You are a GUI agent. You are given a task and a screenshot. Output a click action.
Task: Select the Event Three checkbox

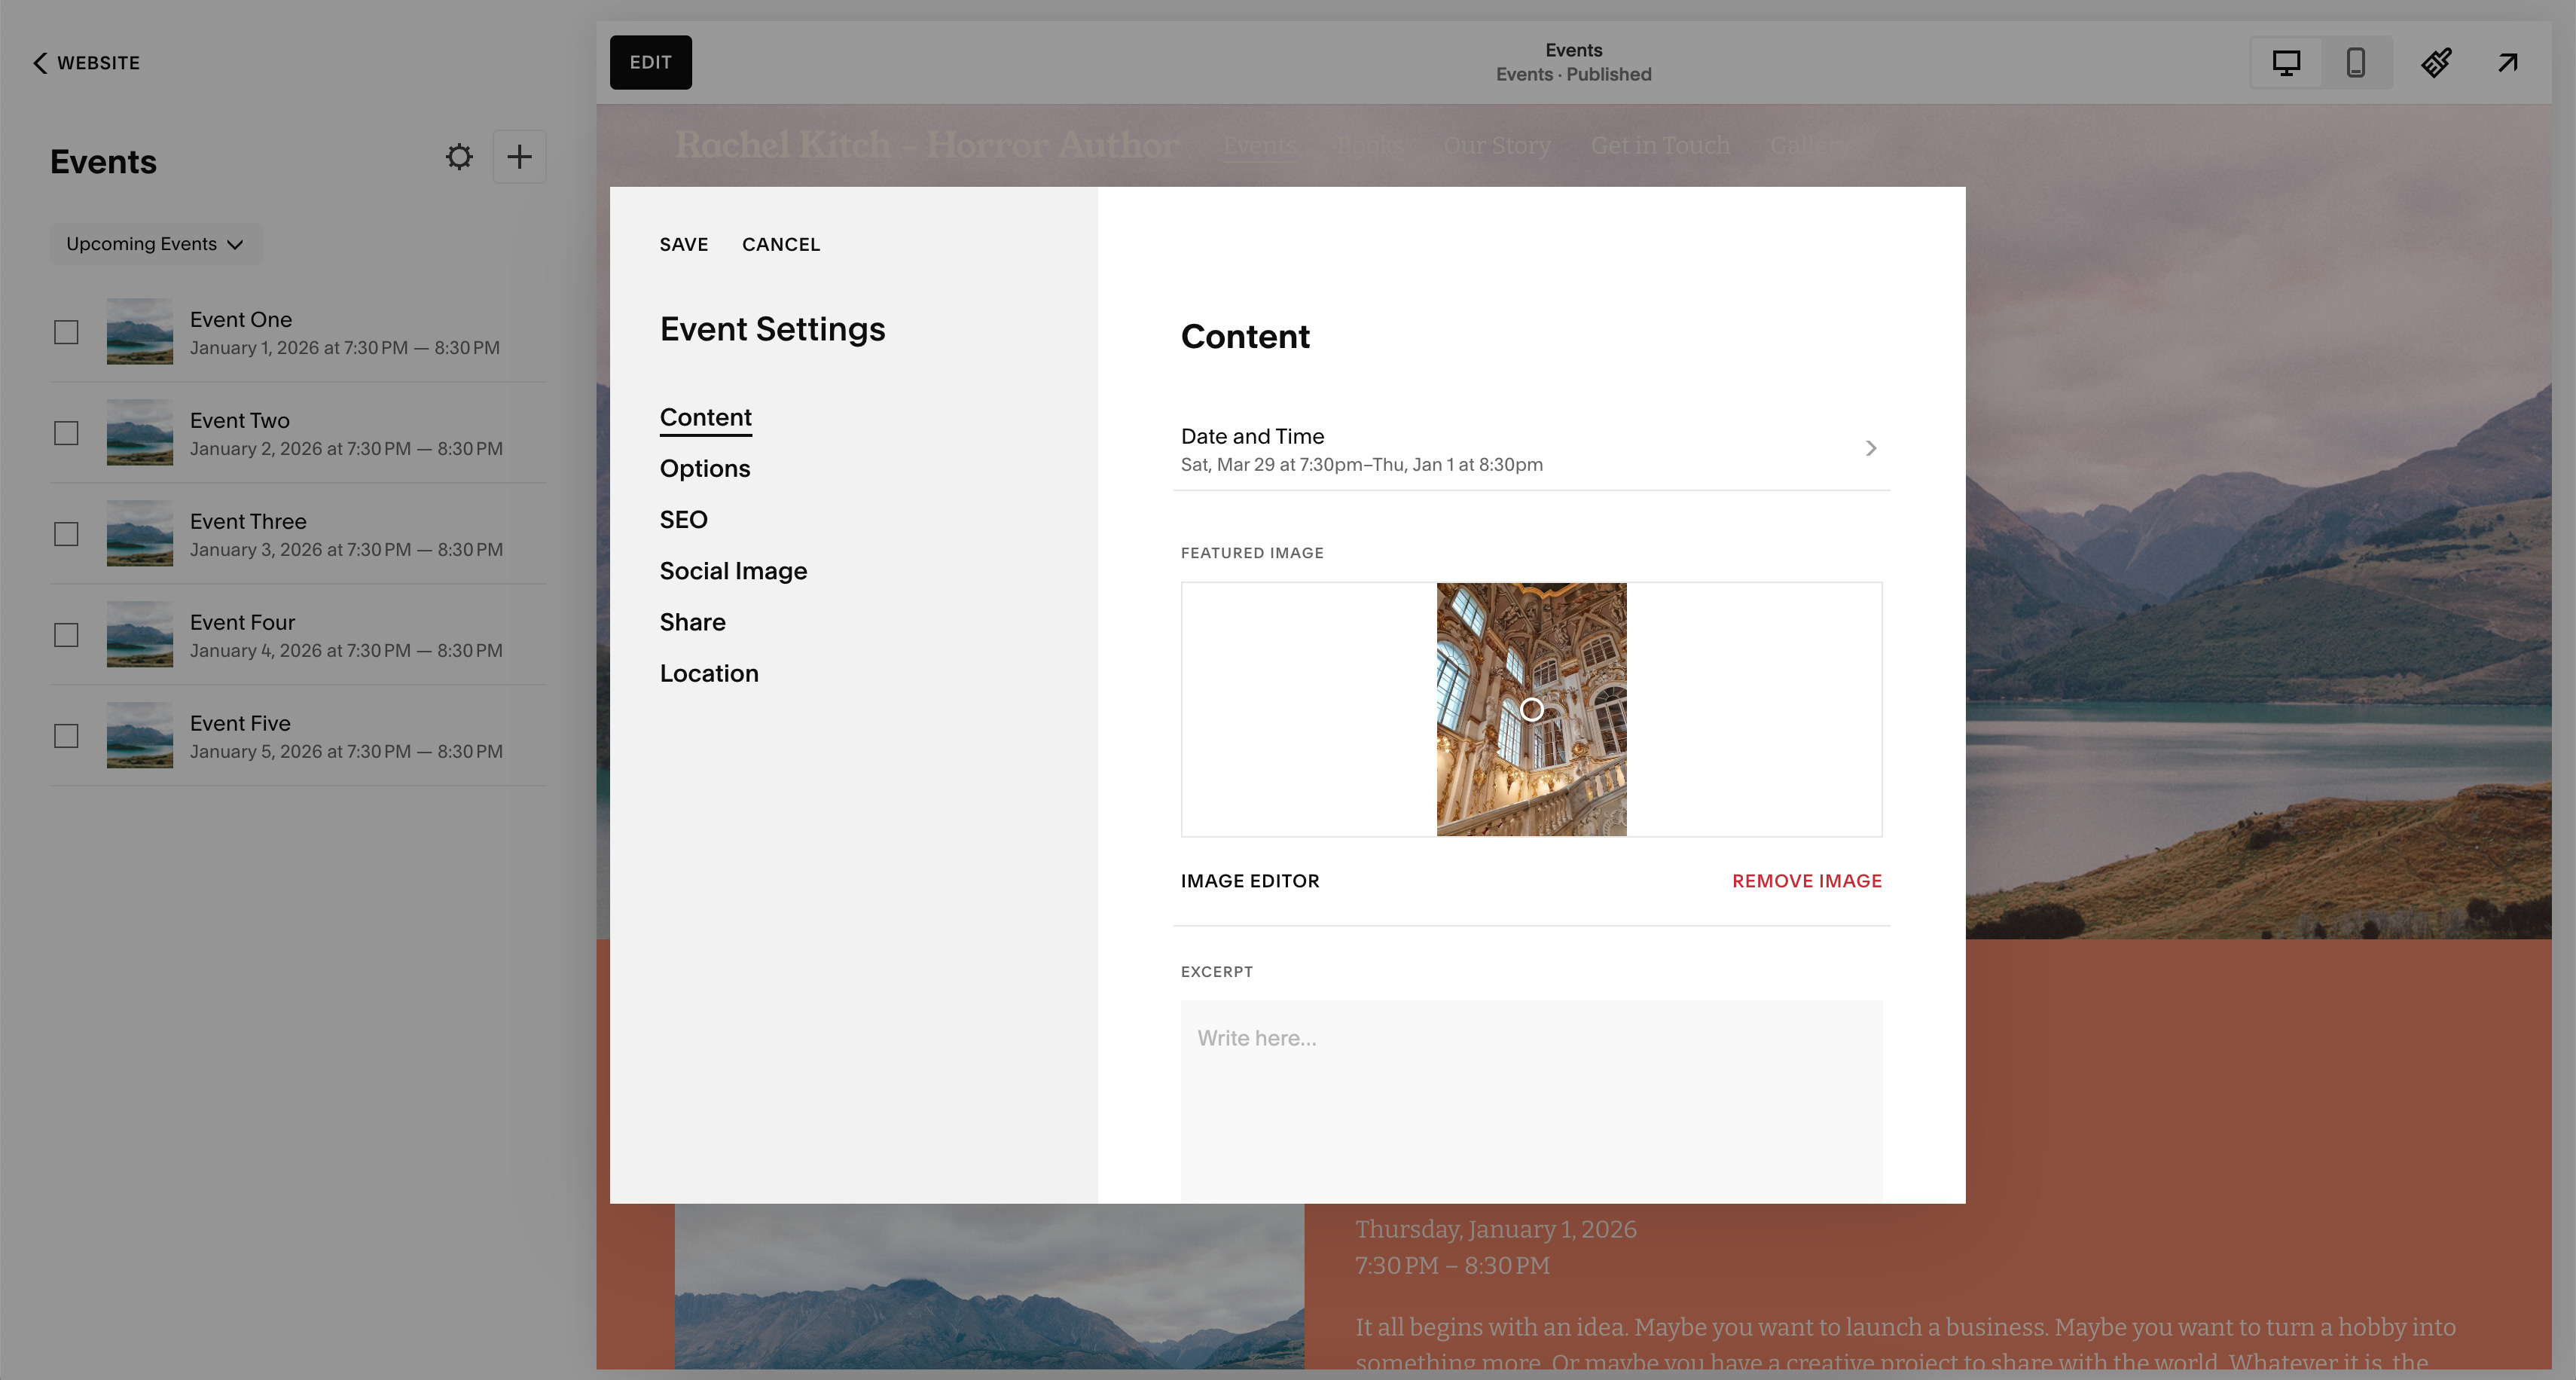66,534
